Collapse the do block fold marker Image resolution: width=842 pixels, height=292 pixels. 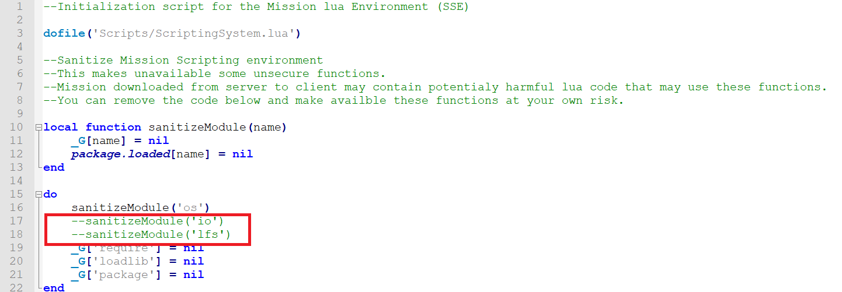[x=39, y=194]
